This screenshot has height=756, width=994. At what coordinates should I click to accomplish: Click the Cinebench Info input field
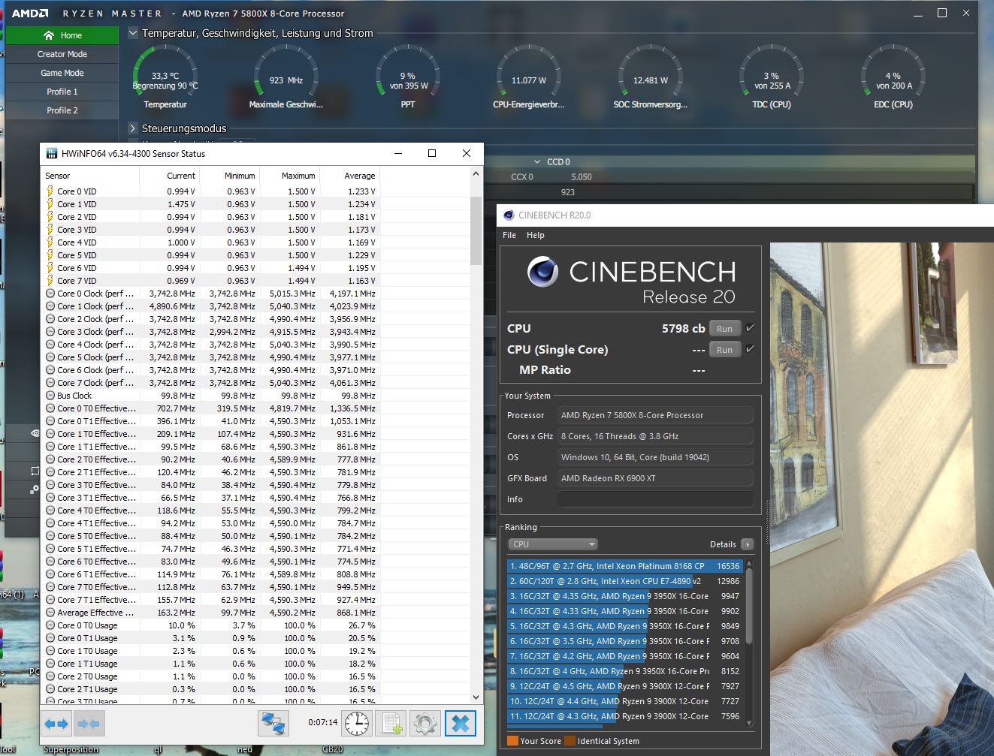point(655,499)
